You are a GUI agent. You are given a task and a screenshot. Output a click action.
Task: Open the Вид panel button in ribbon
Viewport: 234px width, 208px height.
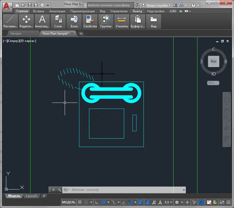(154, 21)
